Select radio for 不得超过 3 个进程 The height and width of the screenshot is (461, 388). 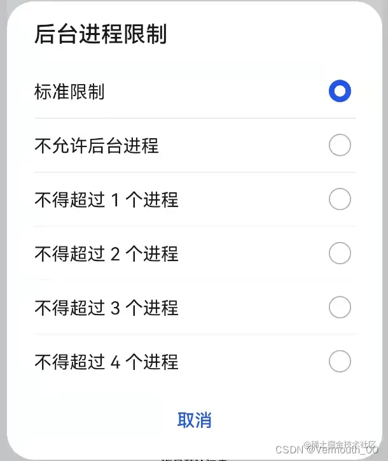(x=340, y=308)
